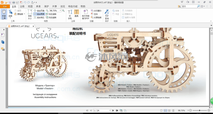Image resolution: width=213 pixels, height=114 pixels.
Task: Click into the Find (查找) search field
Action: (x=189, y=6)
